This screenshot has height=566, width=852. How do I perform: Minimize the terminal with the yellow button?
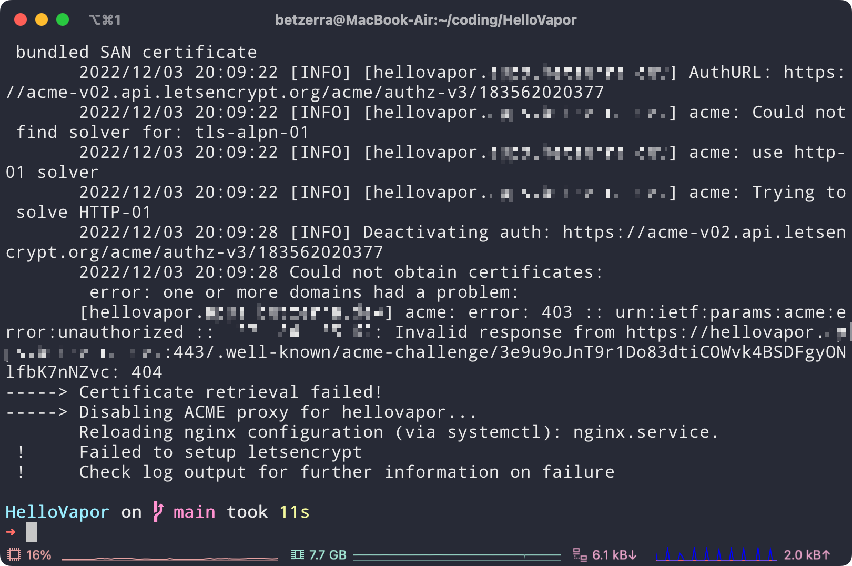42,19
